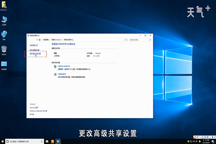216x144 pixels.
Task: Click the 中 IME language indicator in the tray
Action: 197,141
